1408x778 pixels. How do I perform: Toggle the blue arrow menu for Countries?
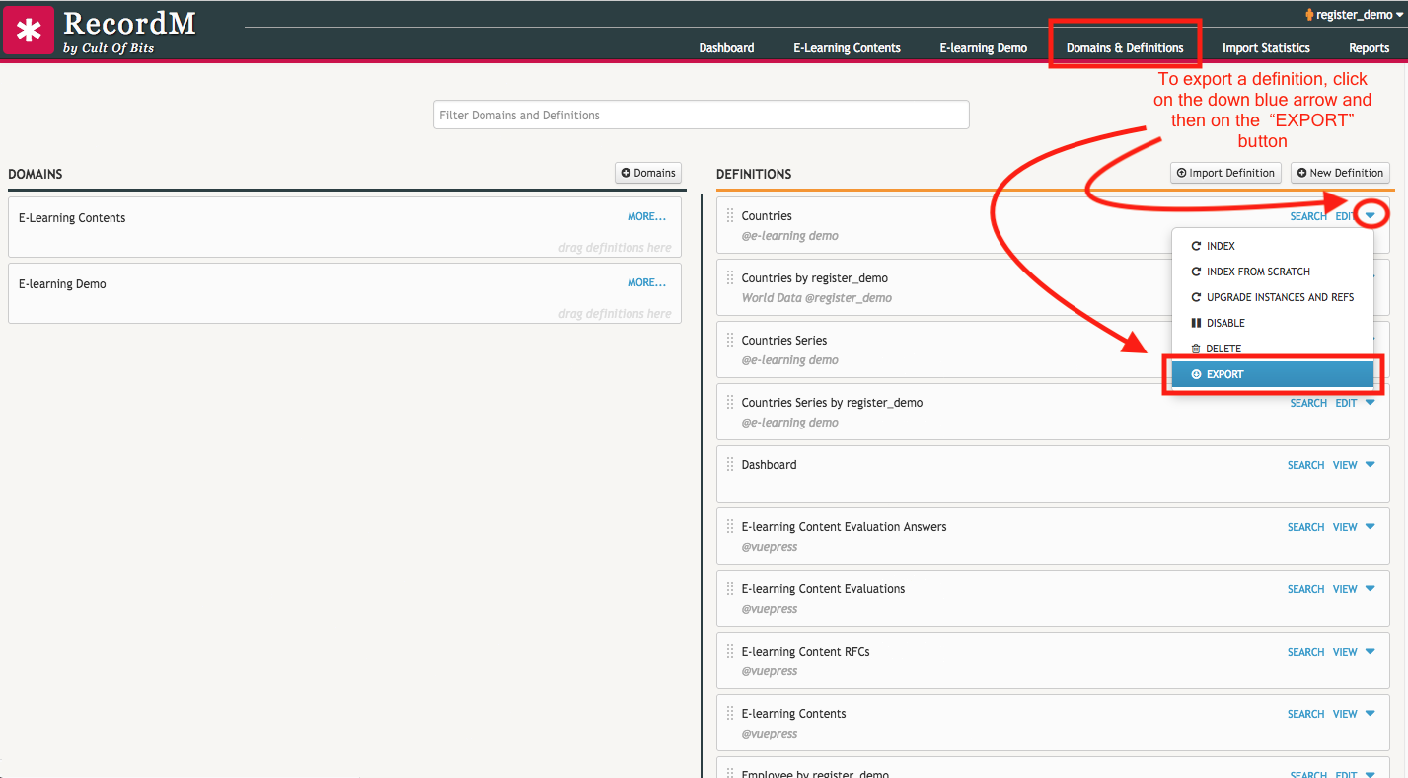click(1371, 215)
